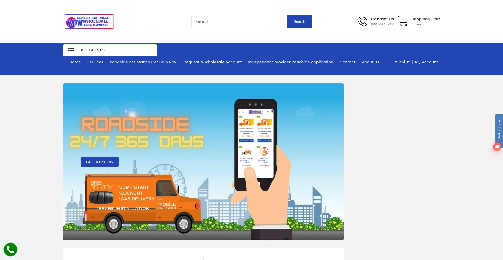Open the My Account link

click(x=426, y=62)
